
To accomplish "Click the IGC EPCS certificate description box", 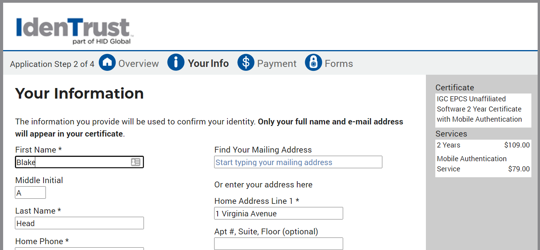I will (x=483, y=109).
